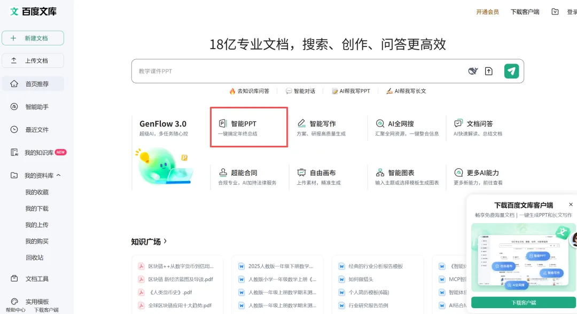
Task: Click the my knowledge base icon
Action: coord(14,152)
